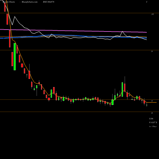Click the '11' price axis label
Screen dimensions: 159x159
coord(152,14)
